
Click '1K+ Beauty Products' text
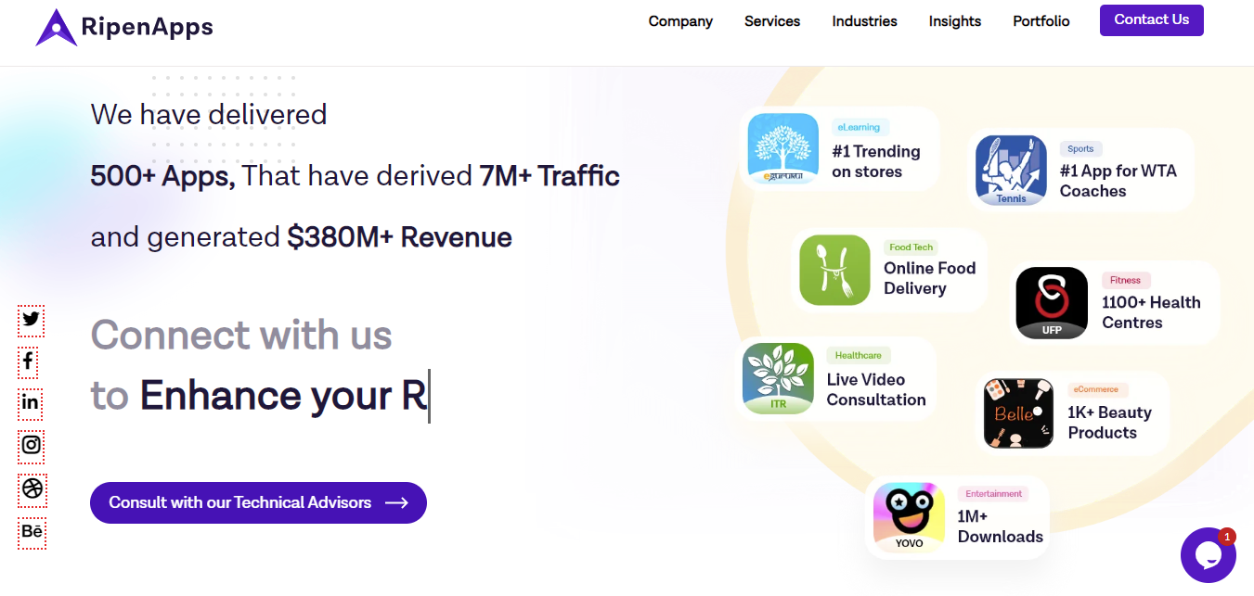(x=1109, y=423)
